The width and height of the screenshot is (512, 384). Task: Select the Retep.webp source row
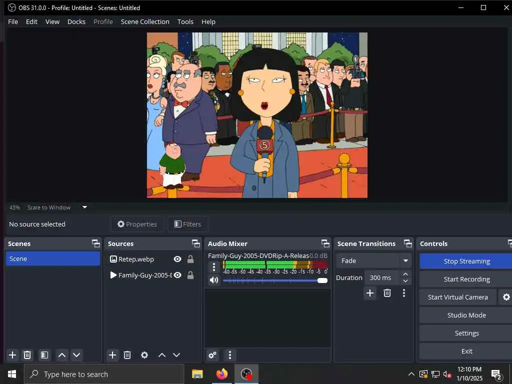[x=153, y=259]
